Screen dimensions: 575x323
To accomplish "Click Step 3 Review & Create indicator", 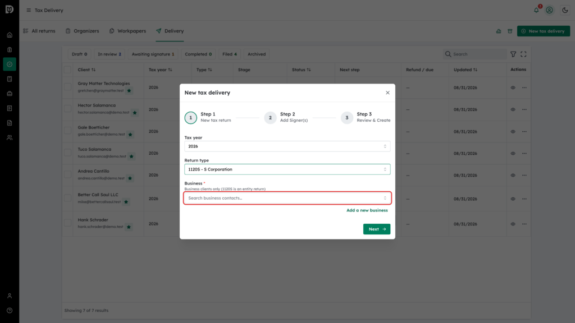I will (x=366, y=117).
